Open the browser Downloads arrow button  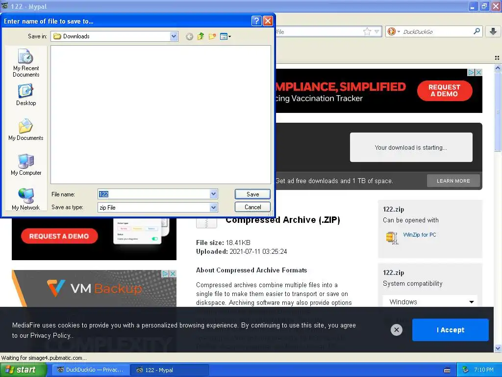(x=493, y=31)
